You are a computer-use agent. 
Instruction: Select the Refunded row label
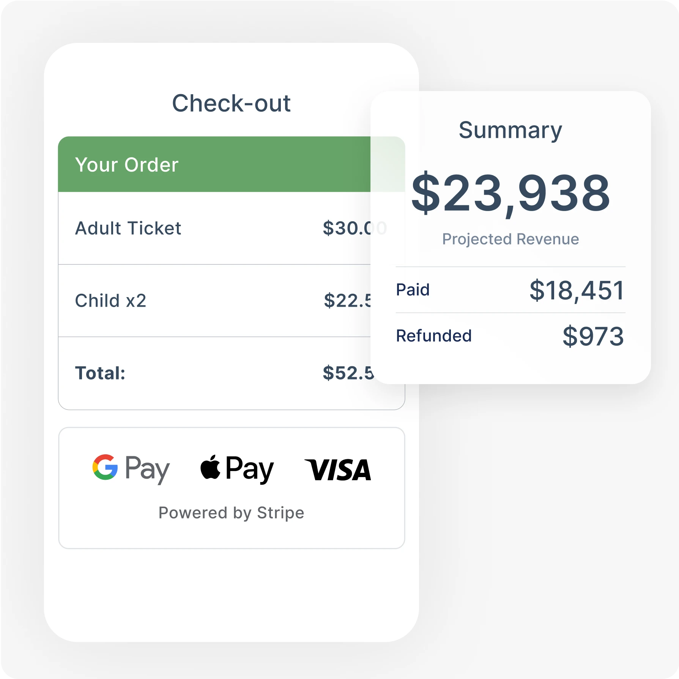tap(433, 336)
